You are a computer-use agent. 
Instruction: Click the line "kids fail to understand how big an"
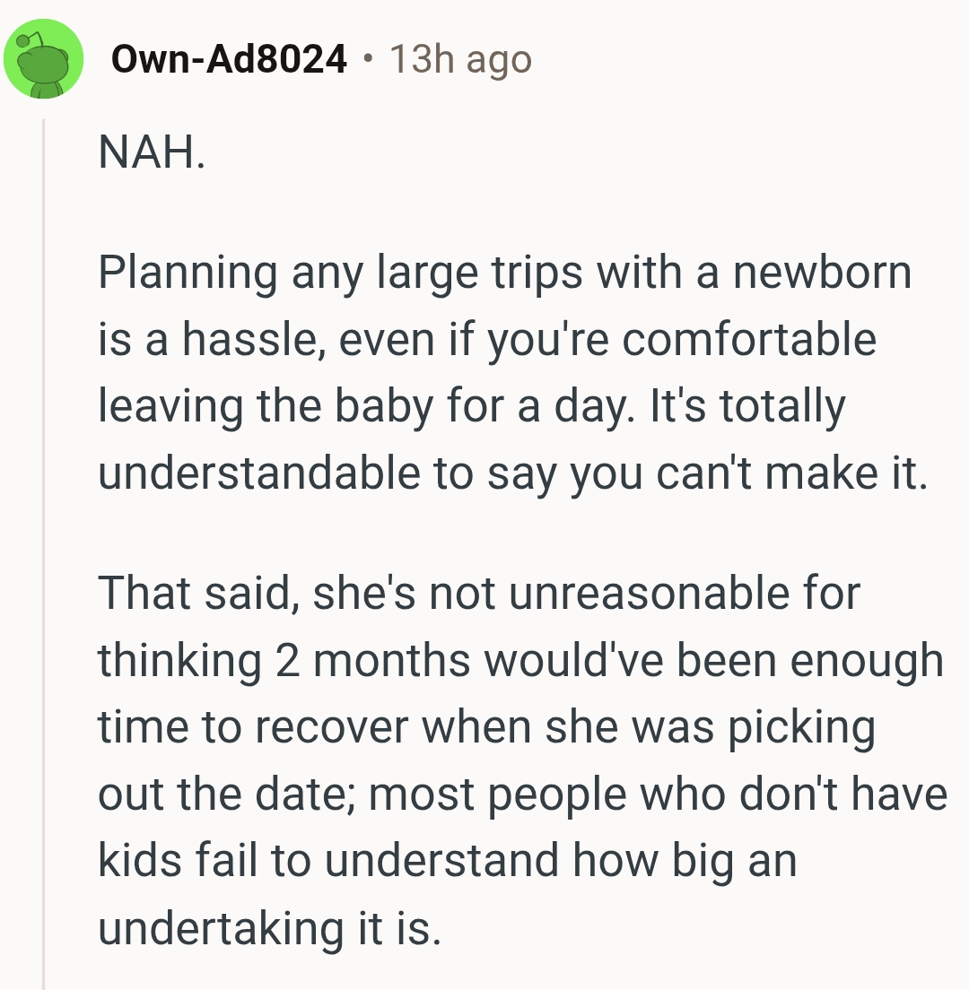447,861
